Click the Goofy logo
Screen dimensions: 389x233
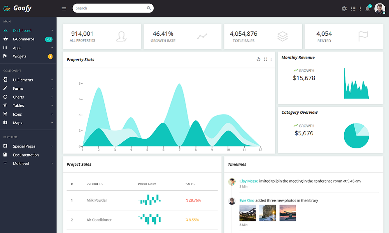tap(18, 8)
